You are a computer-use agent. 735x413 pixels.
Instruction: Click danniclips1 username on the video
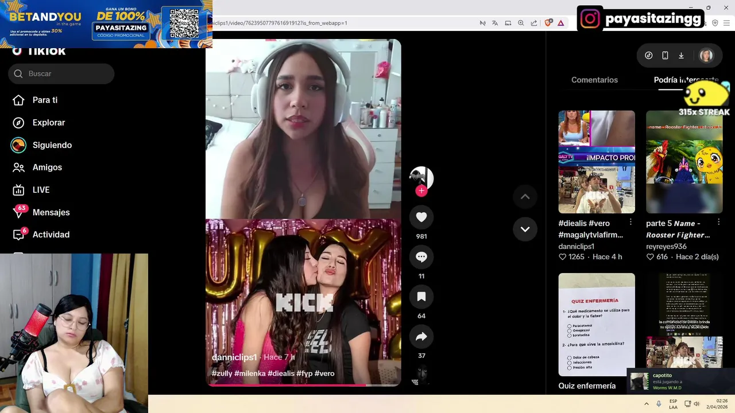[x=234, y=357]
